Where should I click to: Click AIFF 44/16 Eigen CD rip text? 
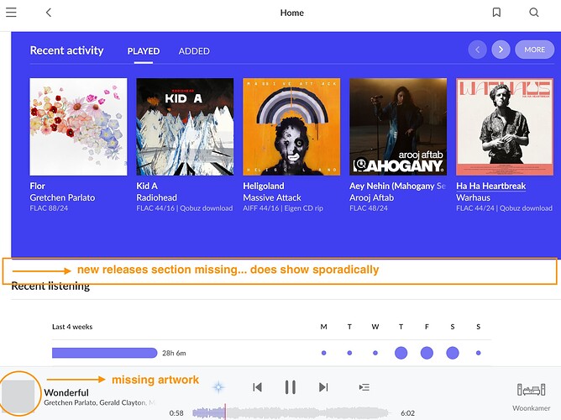point(283,208)
